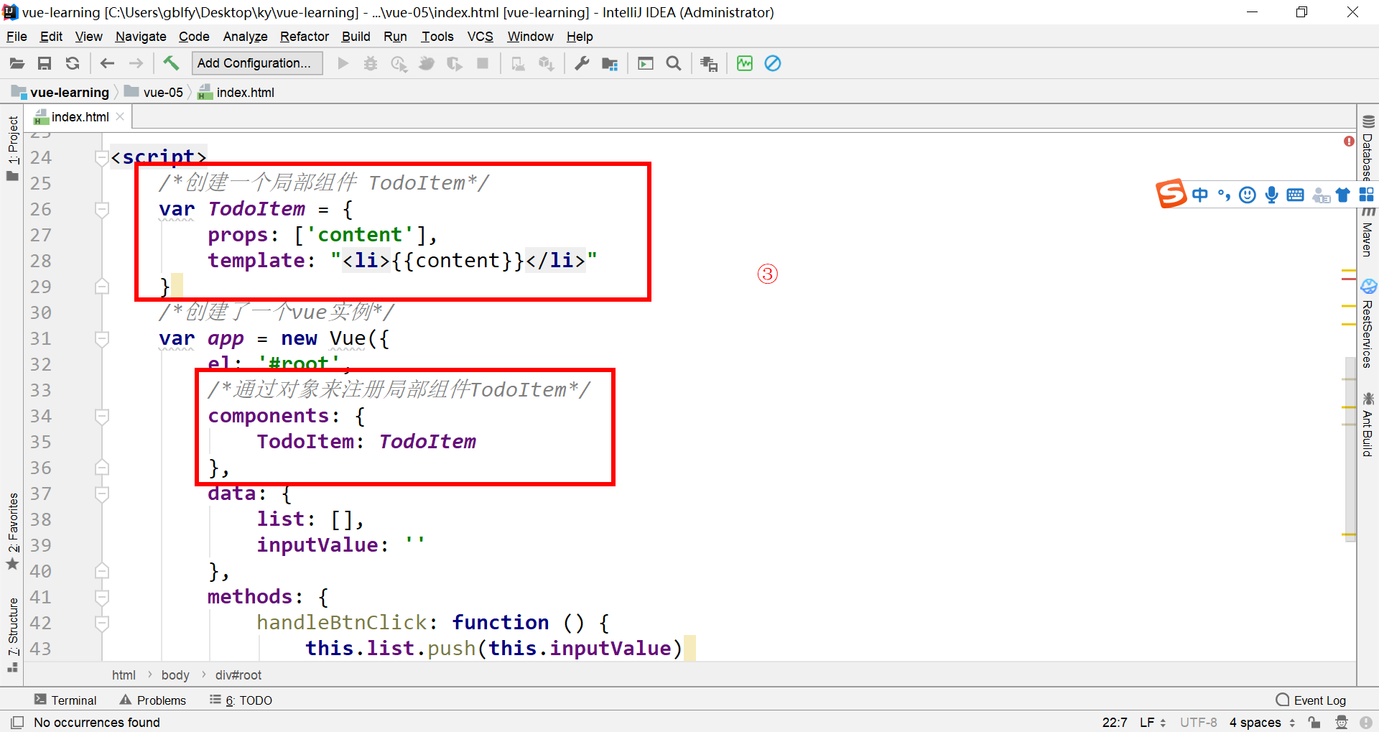Click the blue crossed-circle toolbar icon

coord(773,64)
